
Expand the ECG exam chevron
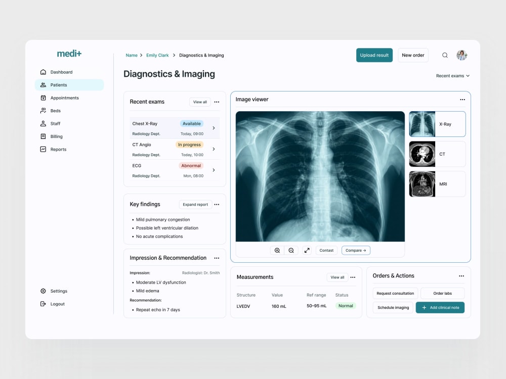click(214, 170)
